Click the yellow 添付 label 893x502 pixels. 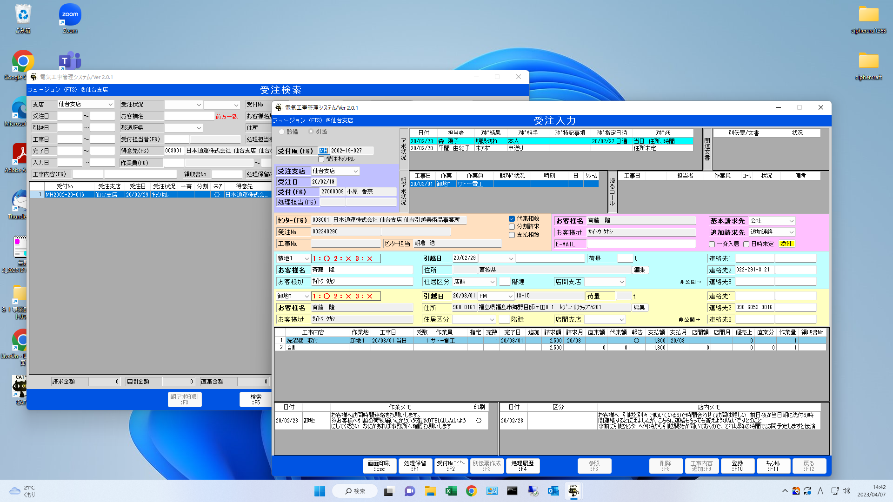(786, 244)
